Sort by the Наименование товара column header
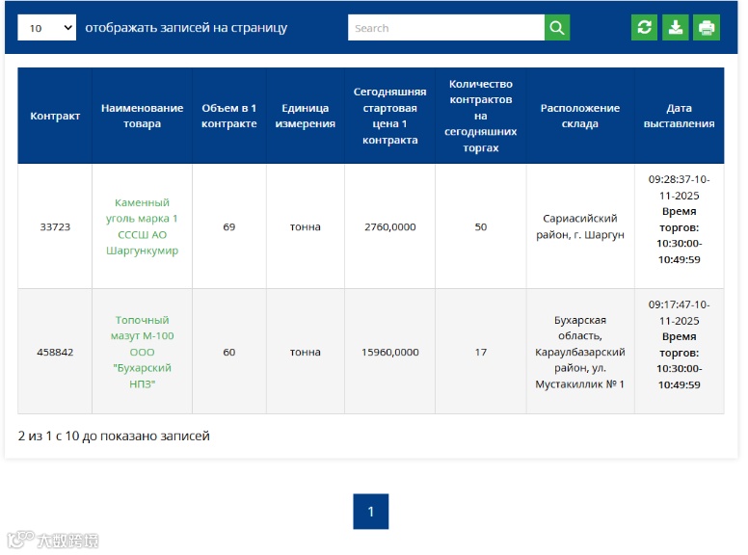 (142, 116)
